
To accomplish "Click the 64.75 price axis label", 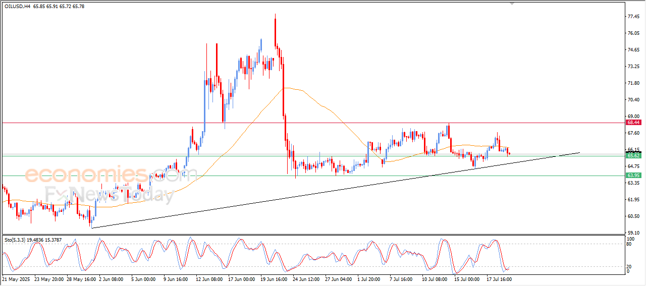I will click(x=634, y=166).
